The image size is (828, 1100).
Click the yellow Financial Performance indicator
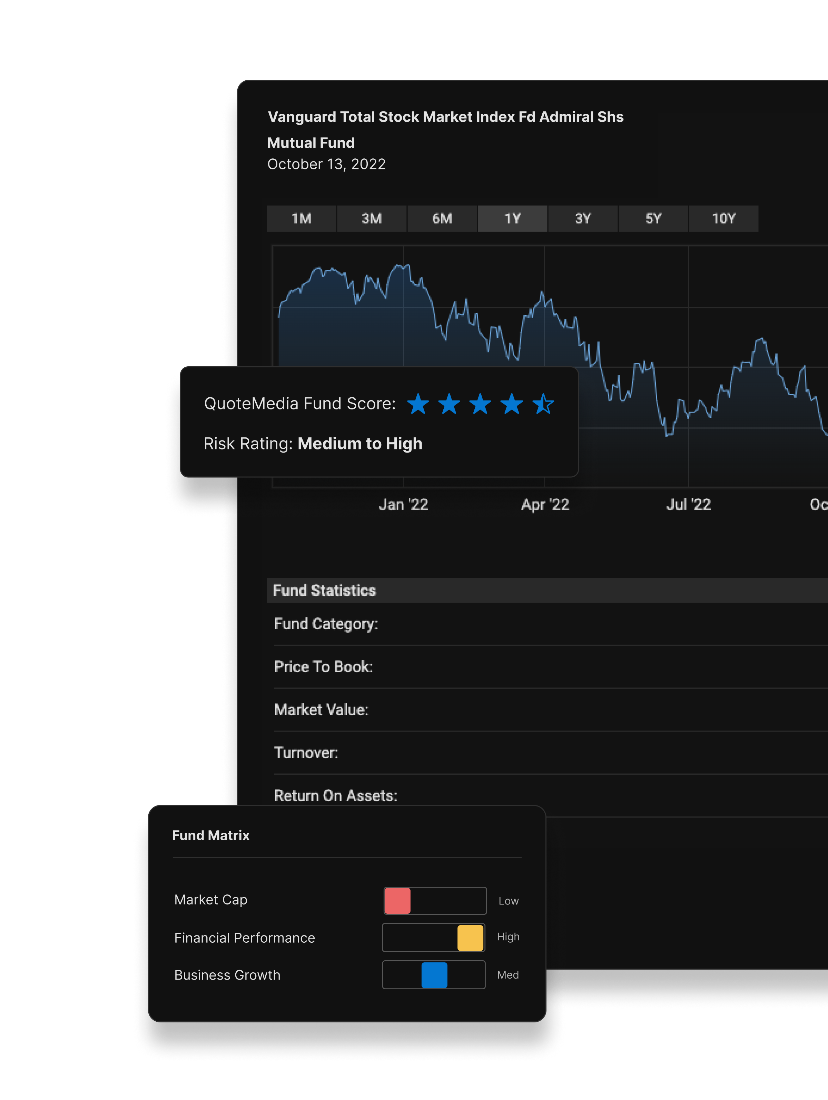coord(471,938)
